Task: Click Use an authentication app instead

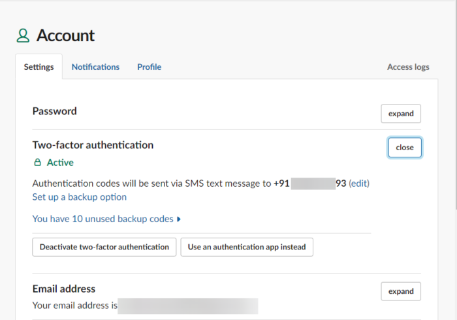Action: (x=247, y=247)
